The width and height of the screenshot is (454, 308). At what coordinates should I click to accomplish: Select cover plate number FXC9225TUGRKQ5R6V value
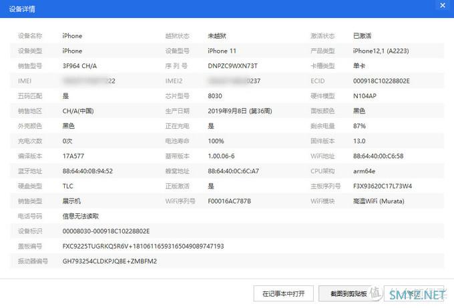pyautogui.click(x=144, y=247)
